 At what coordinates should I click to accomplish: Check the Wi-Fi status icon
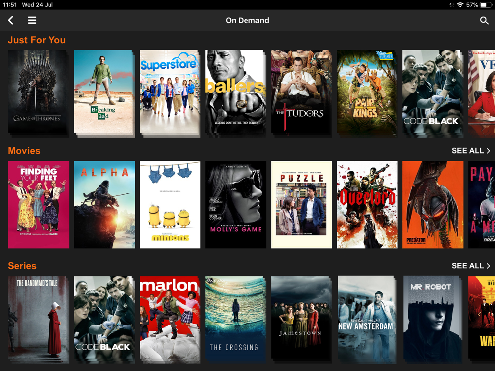click(460, 5)
